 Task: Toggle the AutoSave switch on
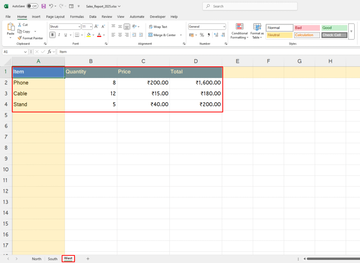32,6
